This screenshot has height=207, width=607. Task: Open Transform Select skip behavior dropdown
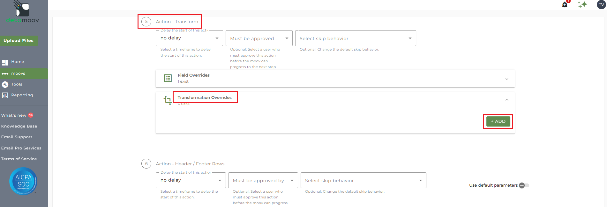(x=355, y=38)
